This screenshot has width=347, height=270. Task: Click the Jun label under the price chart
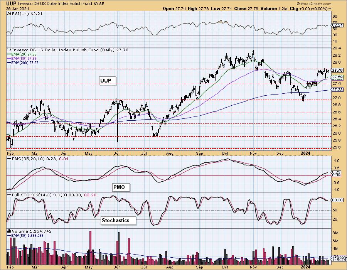(x=117, y=154)
